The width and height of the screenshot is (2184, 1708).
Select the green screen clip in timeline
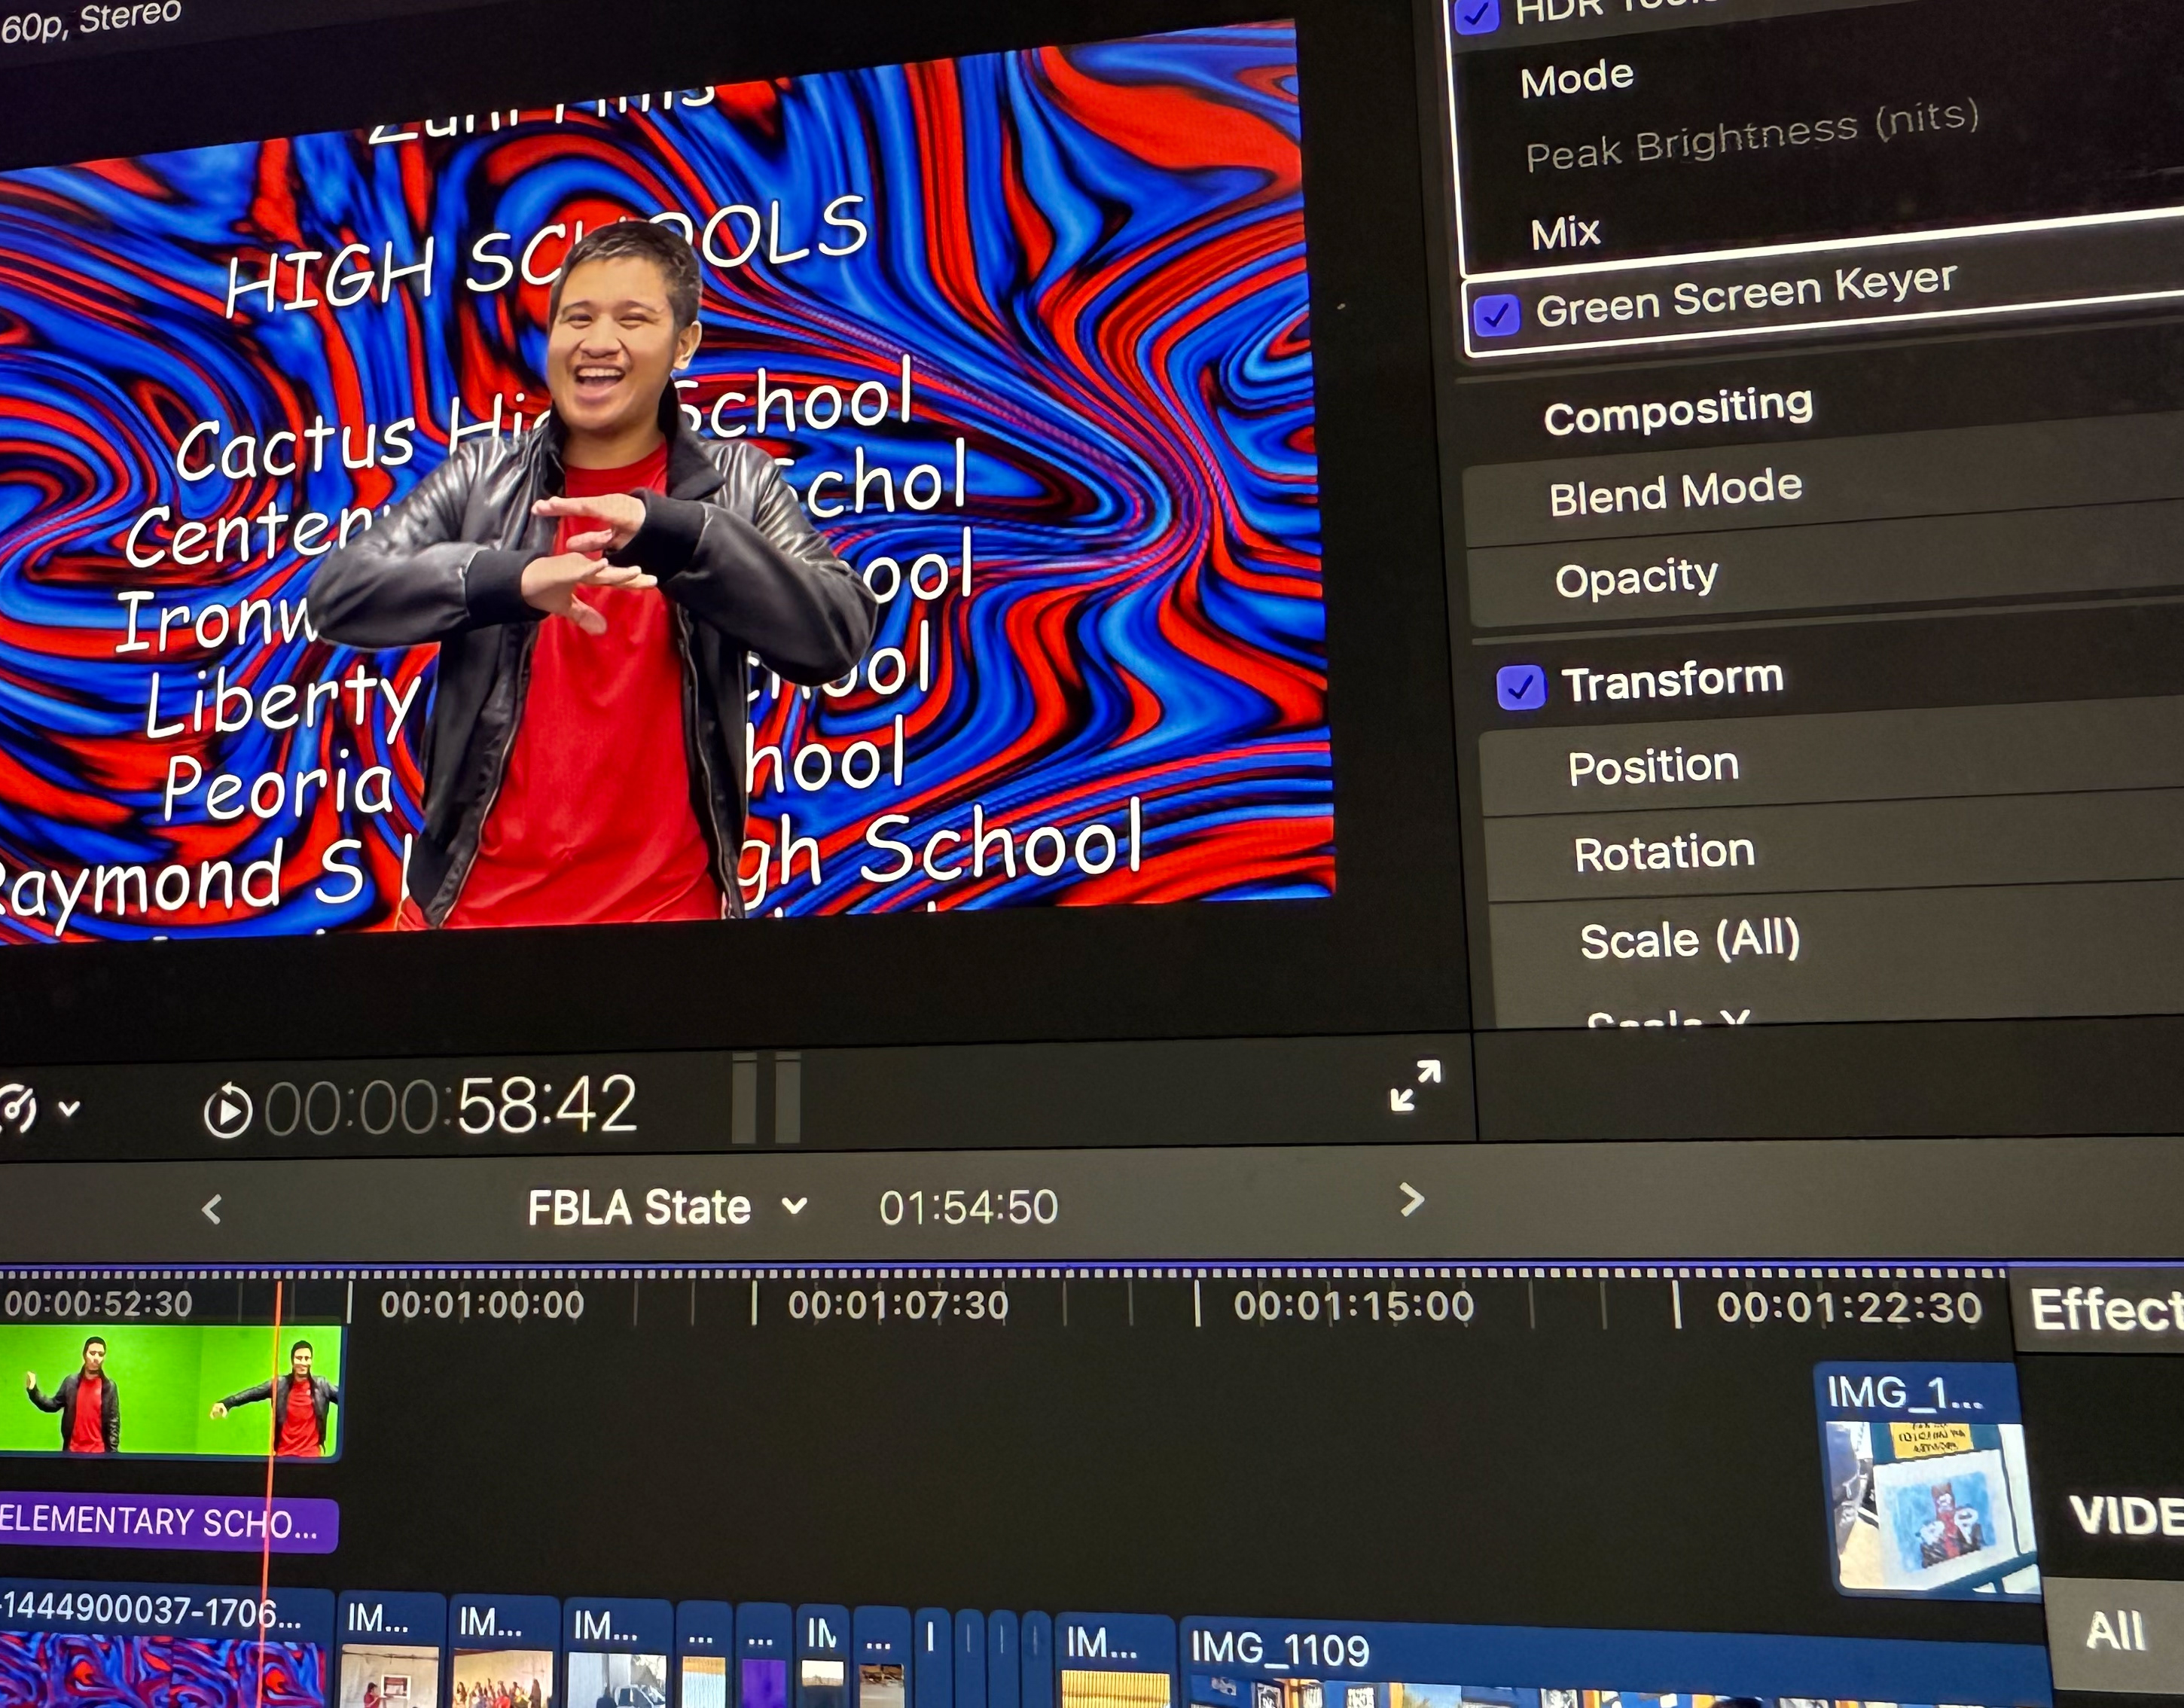click(170, 1392)
